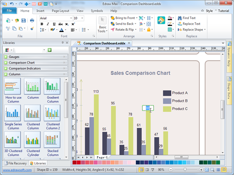Open the font name dropdown
Screen dimensions: 234x175
click(71, 18)
